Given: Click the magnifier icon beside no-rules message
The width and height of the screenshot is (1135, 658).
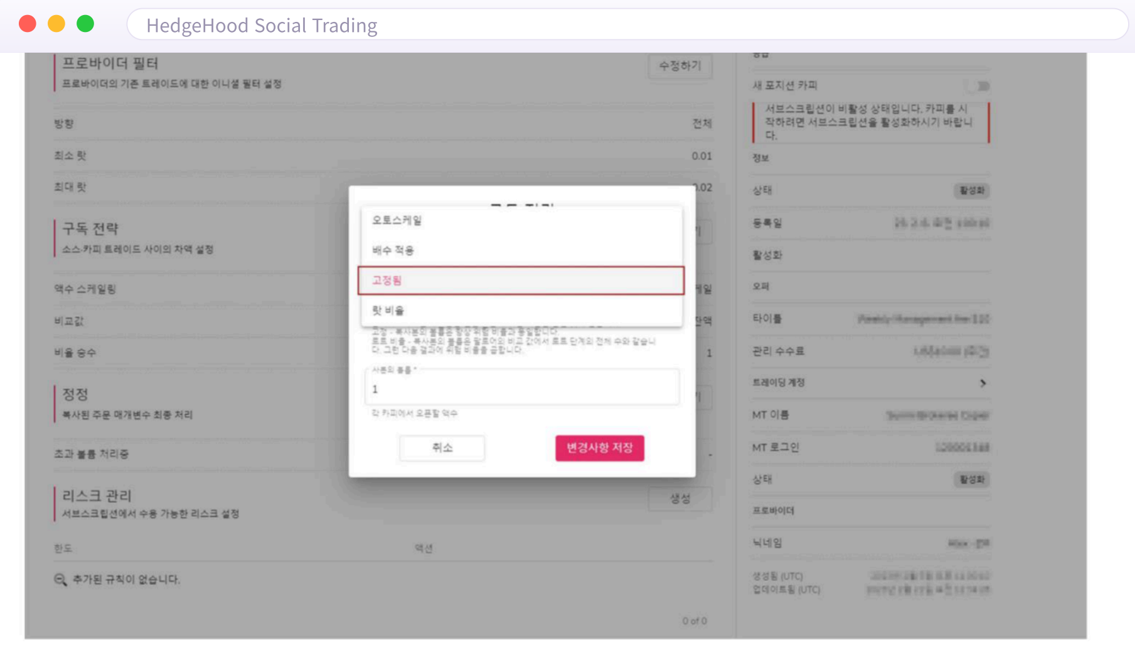Looking at the screenshot, I should click(x=60, y=580).
